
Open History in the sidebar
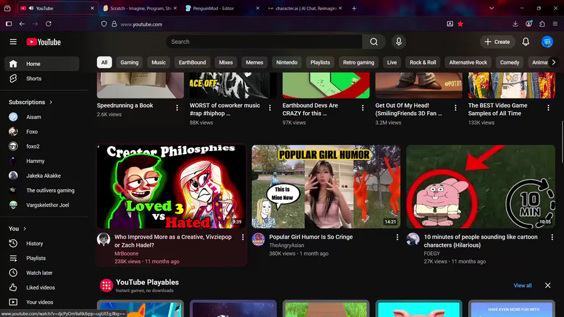pyautogui.click(x=42, y=243)
